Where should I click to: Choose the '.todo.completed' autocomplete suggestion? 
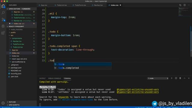coord(83,68)
